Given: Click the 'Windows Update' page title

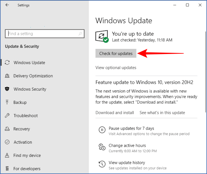Looking at the screenshot, I should pos(124,21).
